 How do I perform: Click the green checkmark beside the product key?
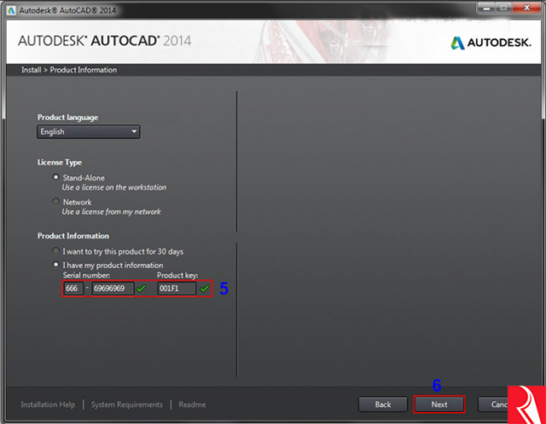(x=204, y=289)
